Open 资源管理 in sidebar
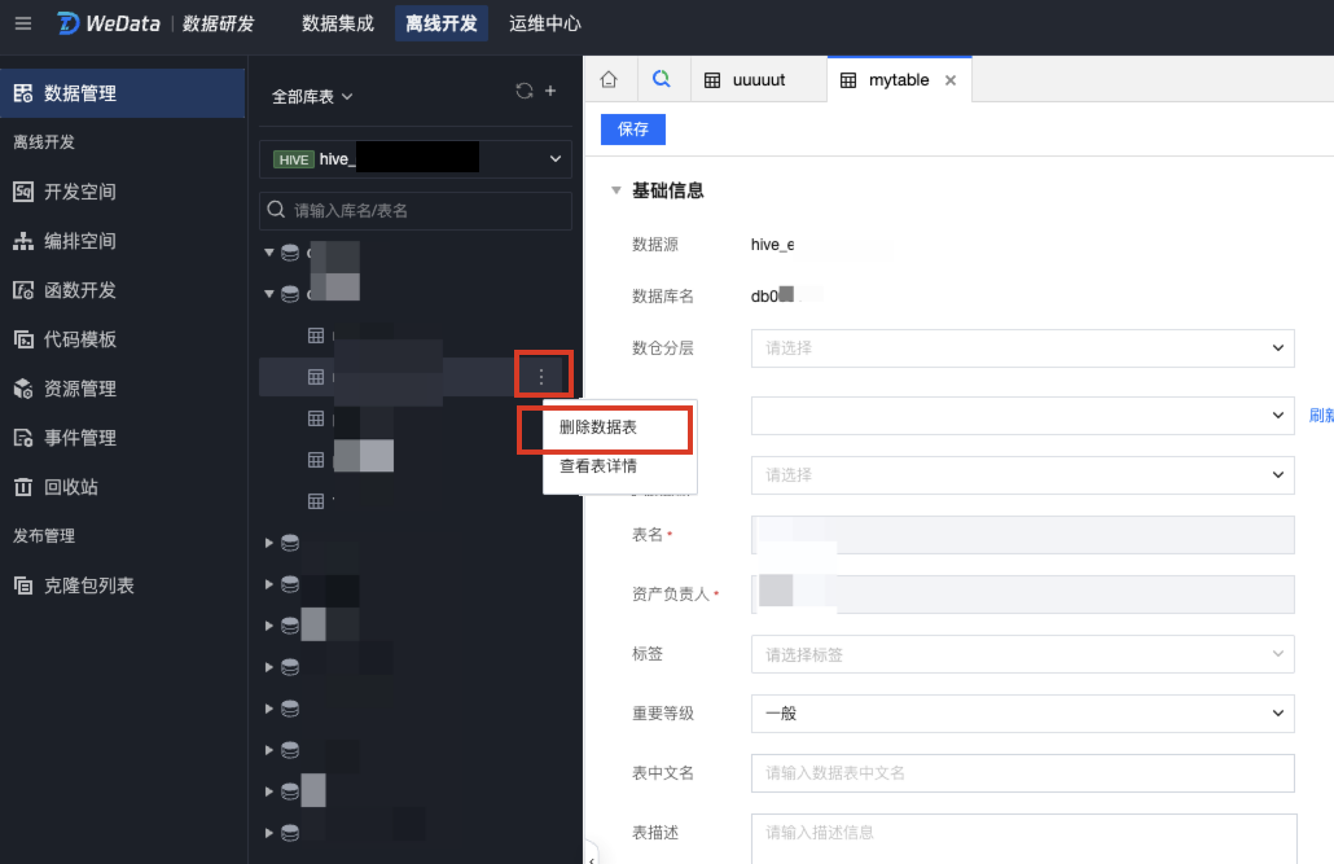Viewport: 1334px width, 864px height. 79,389
